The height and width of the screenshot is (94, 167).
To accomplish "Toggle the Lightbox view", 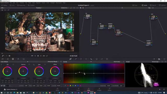I will coord(162,5).
